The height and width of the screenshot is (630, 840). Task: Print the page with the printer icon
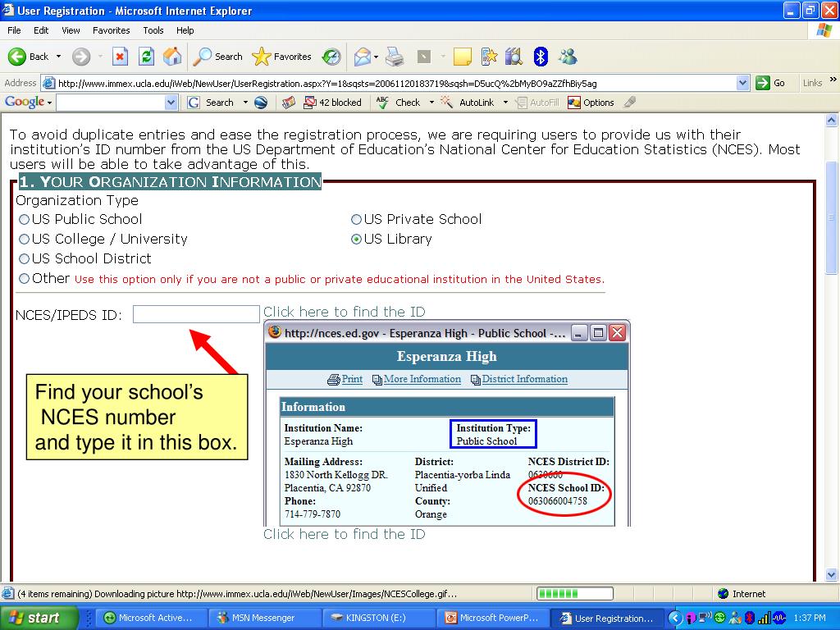pyautogui.click(x=395, y=57)
